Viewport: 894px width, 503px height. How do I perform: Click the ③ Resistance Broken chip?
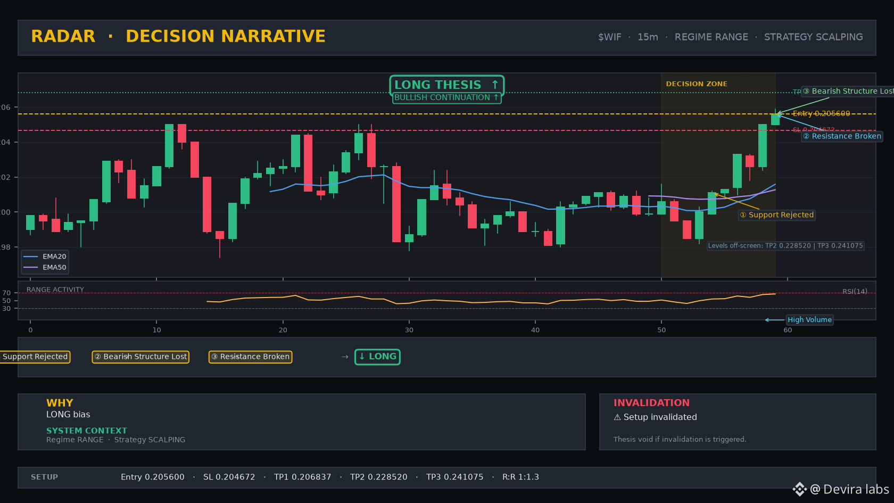tap(250, 357)
